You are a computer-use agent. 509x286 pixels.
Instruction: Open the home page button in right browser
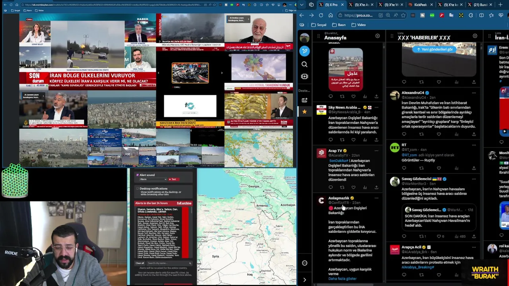tap(330, 15)
